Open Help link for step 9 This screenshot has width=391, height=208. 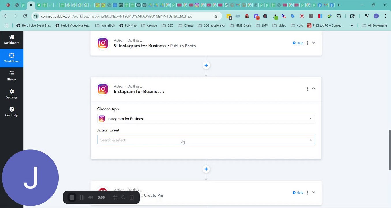298,43
